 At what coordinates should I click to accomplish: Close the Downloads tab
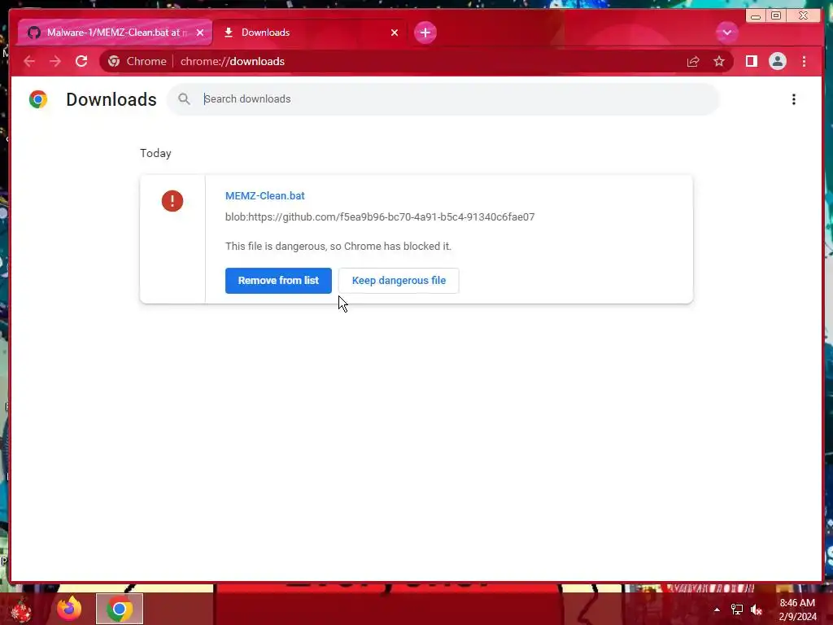point(395,33)
